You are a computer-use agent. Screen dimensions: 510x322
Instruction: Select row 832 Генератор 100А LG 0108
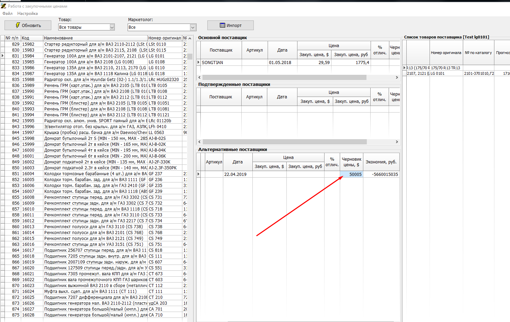94,62
